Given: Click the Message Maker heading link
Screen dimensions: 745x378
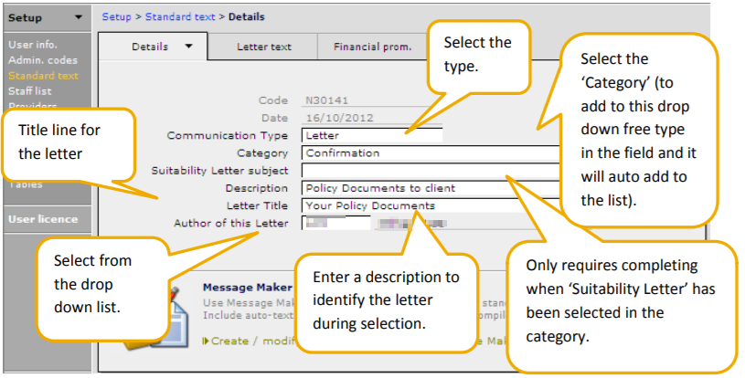Looking at the screenshot, I should click(248, 288).
